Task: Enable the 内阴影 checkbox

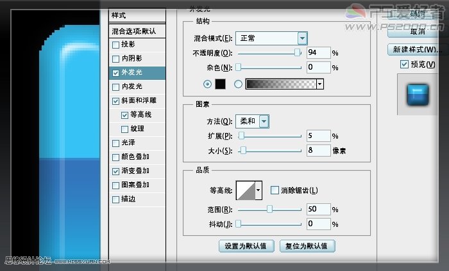Action: [115, 59]
